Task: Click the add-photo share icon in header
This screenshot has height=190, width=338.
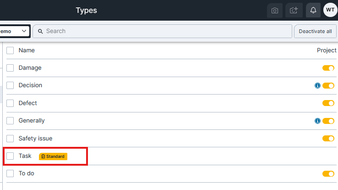Action: (x=294, y=11)
